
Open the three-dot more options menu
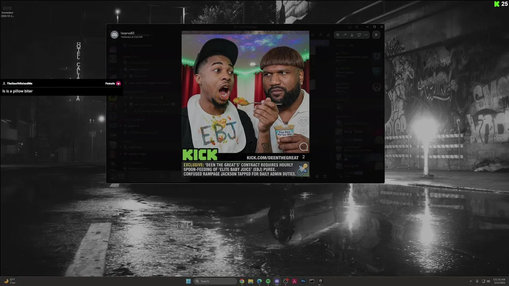[366, 35]
